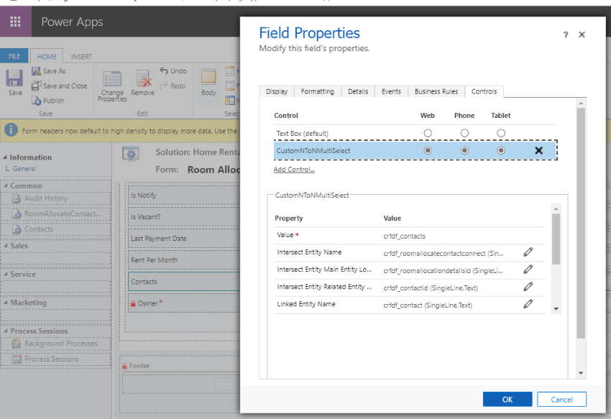
Task: Click the Save and Close icon
Action: coord(36,86)
